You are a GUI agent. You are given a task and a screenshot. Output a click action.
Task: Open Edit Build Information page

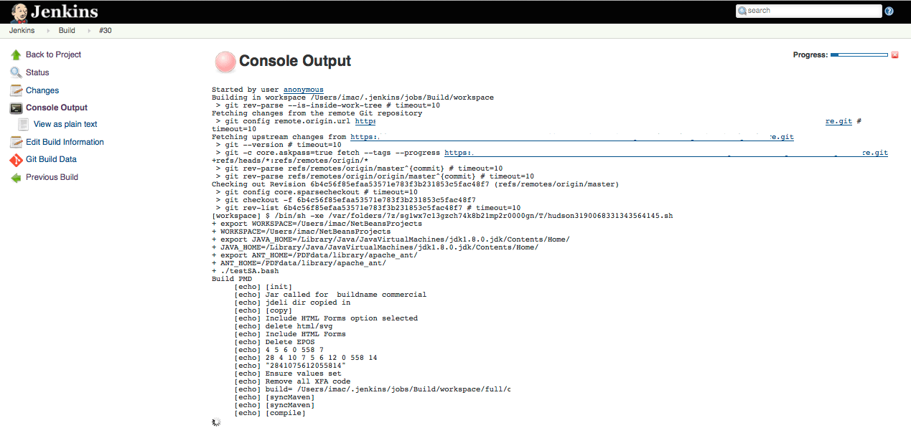click(x=65, y=142)
